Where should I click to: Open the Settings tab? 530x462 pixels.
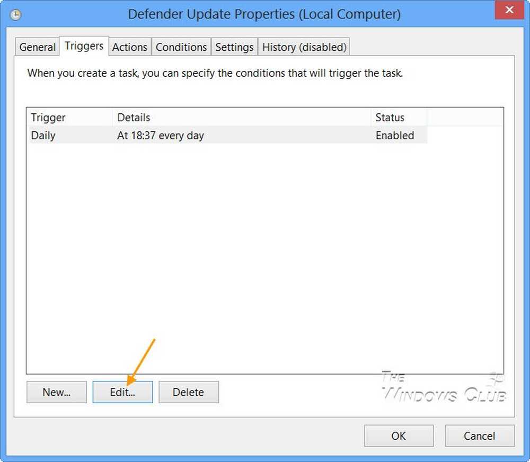[234, 47]
